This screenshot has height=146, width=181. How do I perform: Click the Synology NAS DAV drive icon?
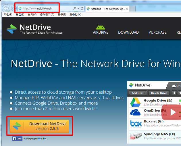coord(136,136)
